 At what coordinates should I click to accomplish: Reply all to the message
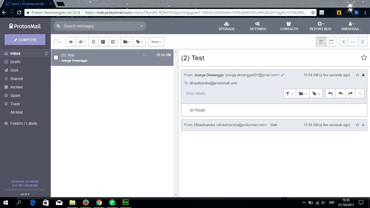pos(340,94)
